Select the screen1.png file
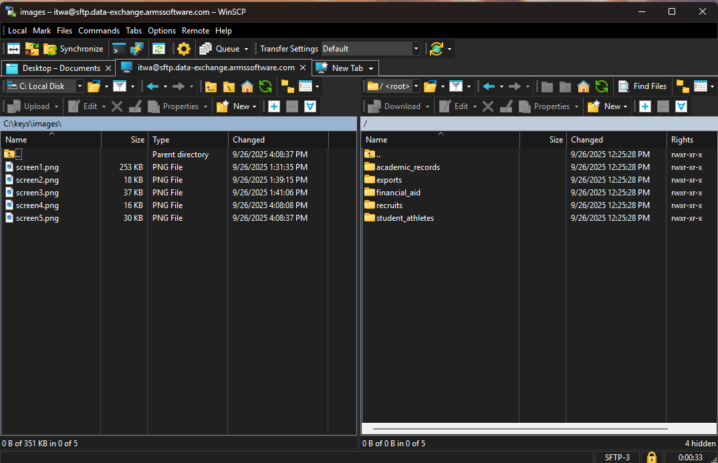The height and width of the screenshot is (463, 718). [37, 167]
